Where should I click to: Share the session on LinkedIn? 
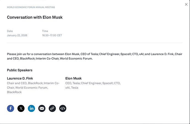tap(31, 108)
